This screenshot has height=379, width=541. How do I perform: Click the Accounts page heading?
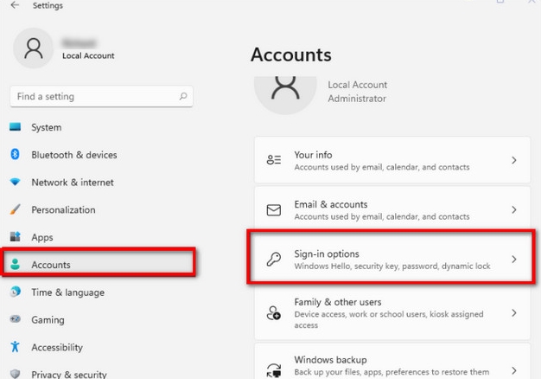[x=291, y=55]
